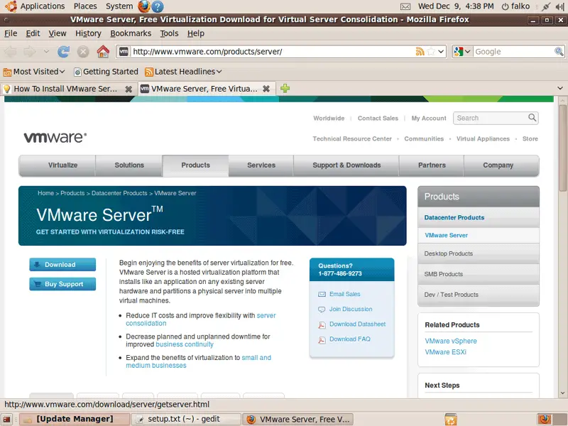This screenshot has height=426, width=568.
Task: Click the Show Desktop icon in bottom panel
Action: coord(7,420)
